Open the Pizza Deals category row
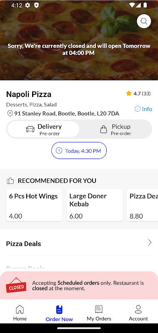Screen dimensions: 158x333 coord(79,244)
